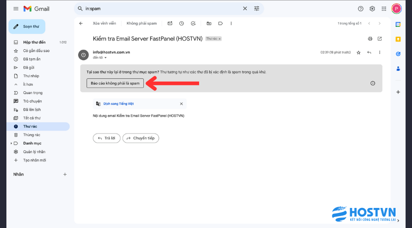The width and height of the screenshot is (412, 228).
Task: Snooze the email with clock icon
Action: (x=182, y=23)
